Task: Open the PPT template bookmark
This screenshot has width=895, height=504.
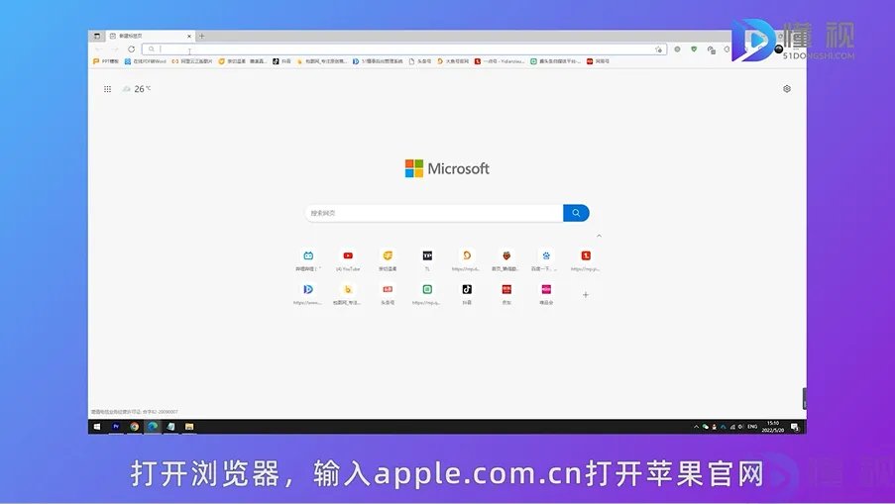Action: (x=106, y=61)
